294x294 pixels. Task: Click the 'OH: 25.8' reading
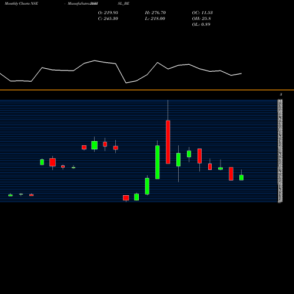201,18
